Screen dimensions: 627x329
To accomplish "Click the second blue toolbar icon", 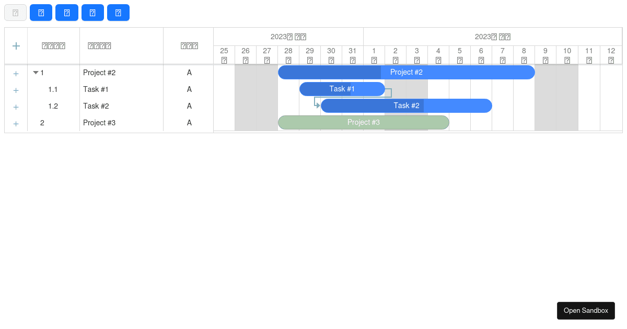I will tap(66, 13).
